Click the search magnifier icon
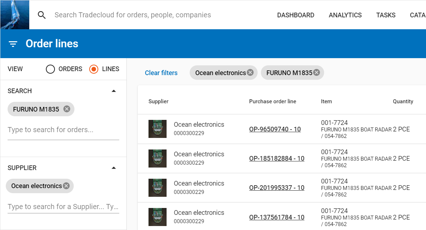Image resolution: width=426 pixels, height=230 pixels. tap(42, 15)
